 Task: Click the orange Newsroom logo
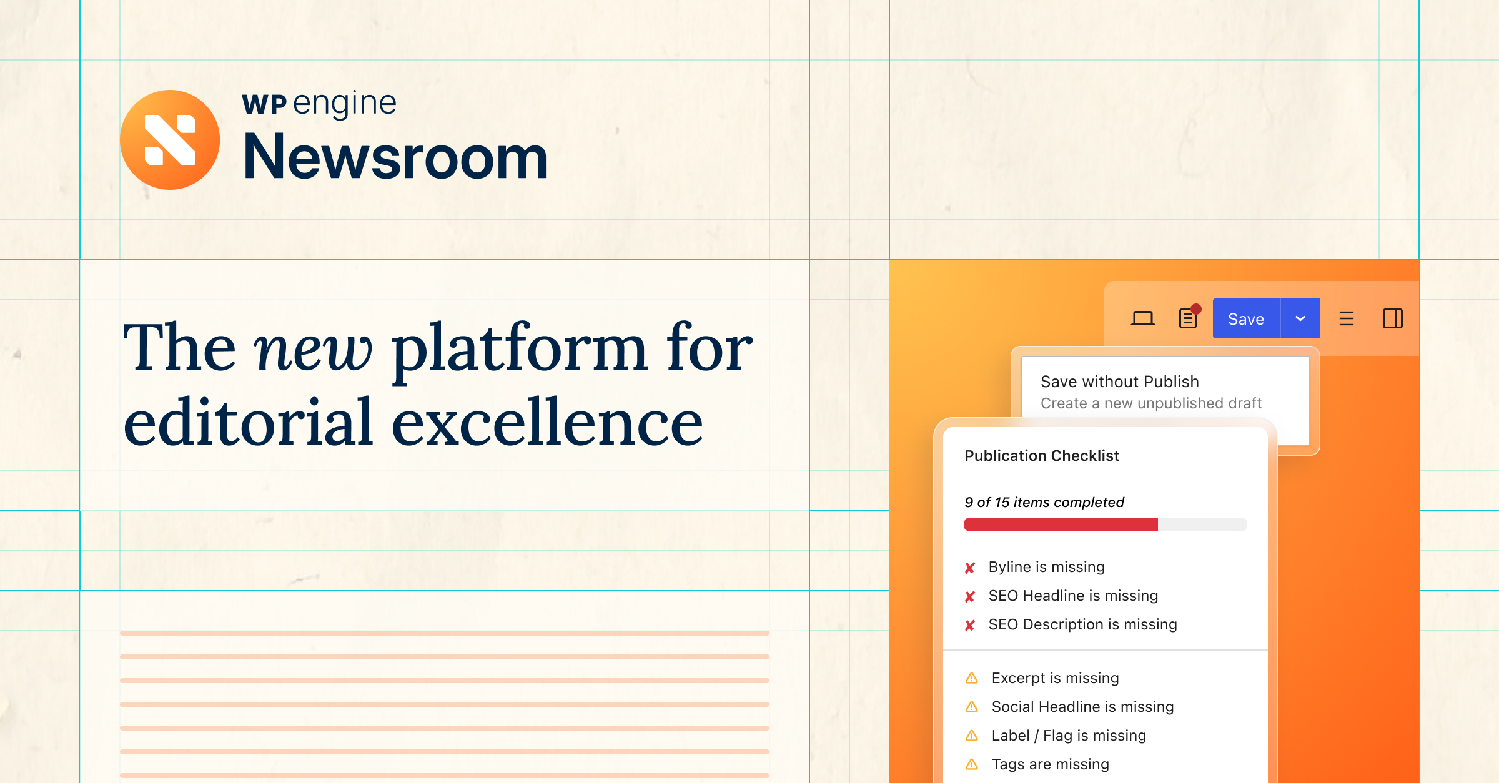click(x=170, y=140)
